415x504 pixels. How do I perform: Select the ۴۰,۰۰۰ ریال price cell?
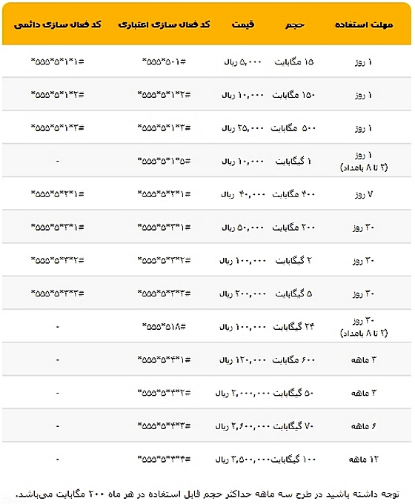coord(243,194)
